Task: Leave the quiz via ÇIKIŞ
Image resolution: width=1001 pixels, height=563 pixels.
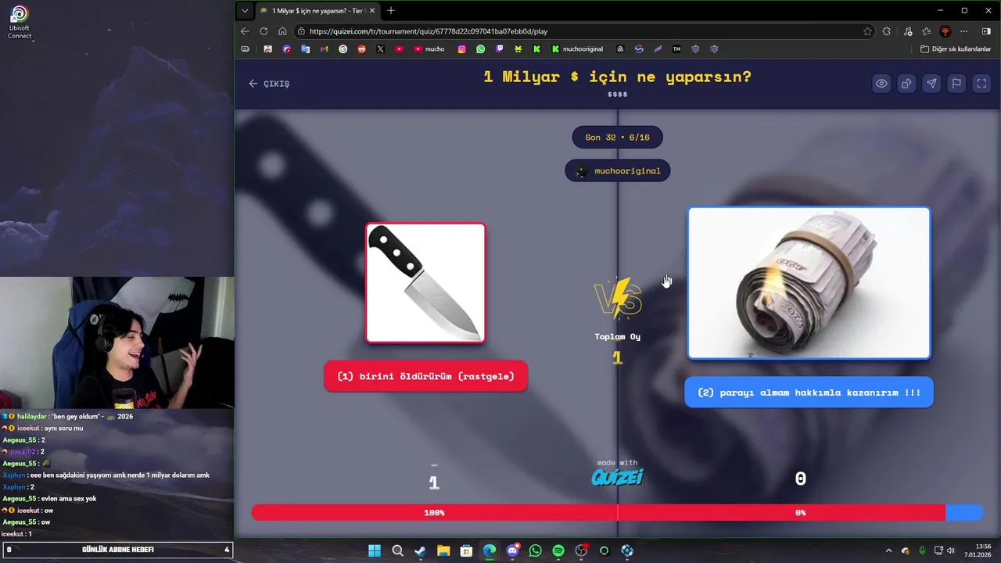Action: point(269,84)
